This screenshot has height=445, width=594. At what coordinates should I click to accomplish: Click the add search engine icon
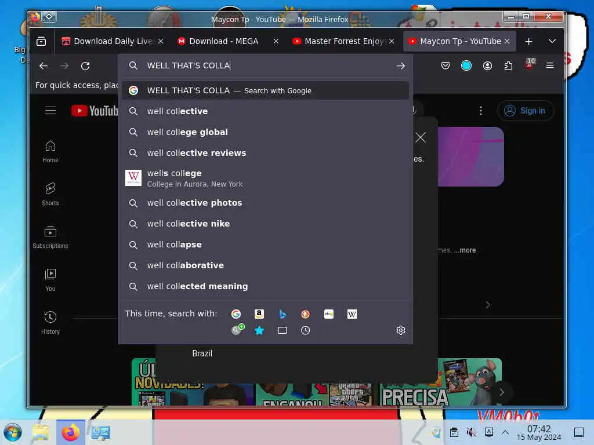(237, 330)
